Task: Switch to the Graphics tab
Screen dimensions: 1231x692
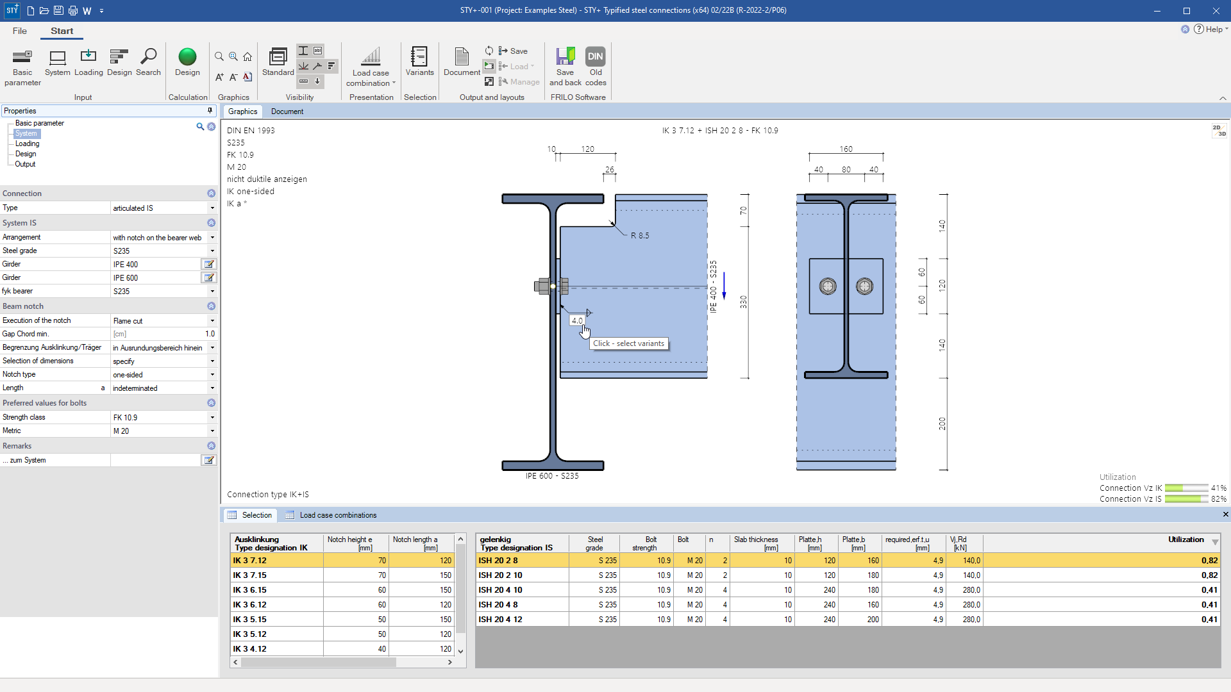Action: (242, 111)
